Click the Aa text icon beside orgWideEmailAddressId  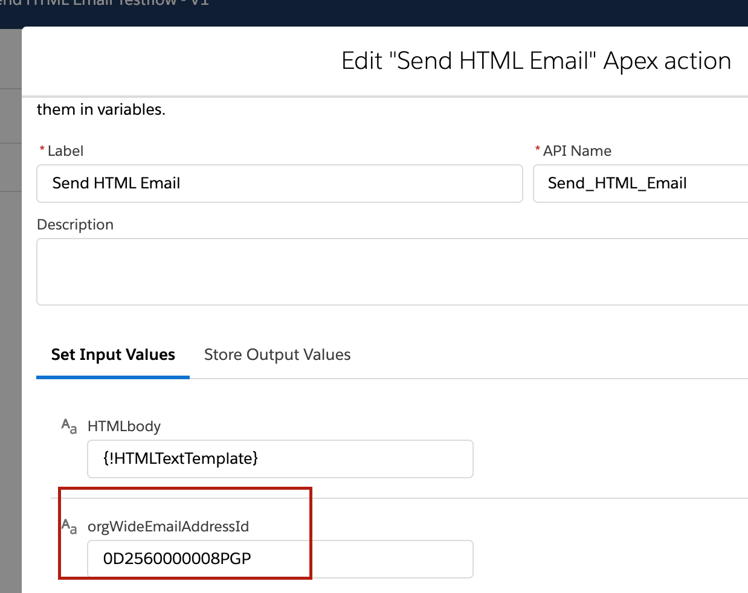pos(69,527)
